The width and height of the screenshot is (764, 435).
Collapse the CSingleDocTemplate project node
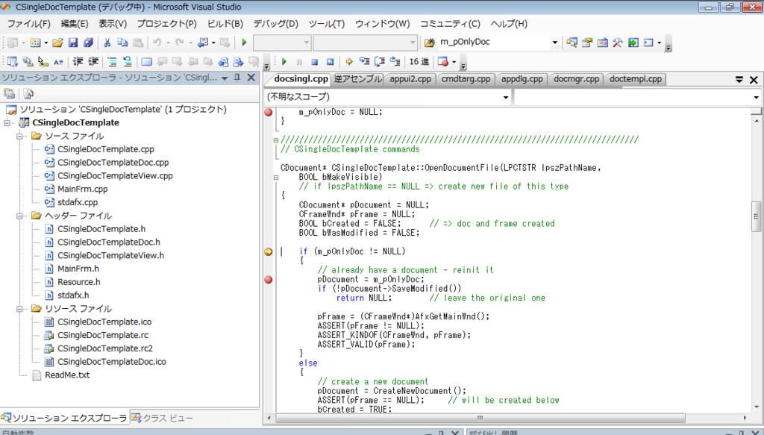pyautogui.click(x=7, y=123)
